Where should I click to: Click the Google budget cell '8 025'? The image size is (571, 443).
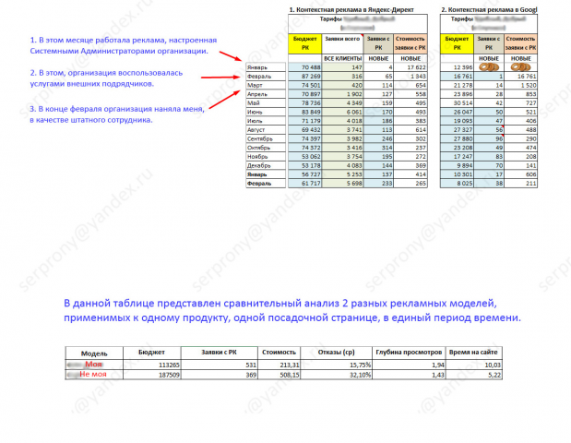(457, 184)
